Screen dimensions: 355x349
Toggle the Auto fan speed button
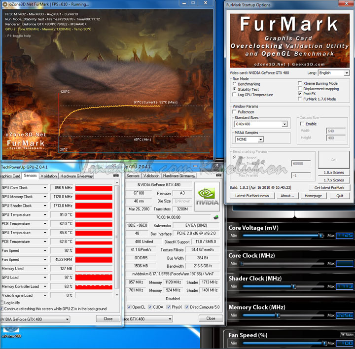click(x=347, y=335)
